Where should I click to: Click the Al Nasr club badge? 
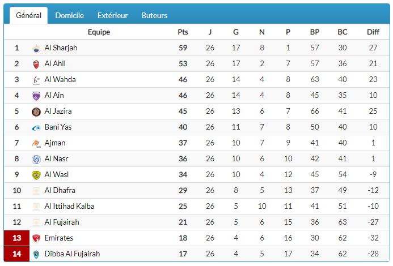[36, 159]
